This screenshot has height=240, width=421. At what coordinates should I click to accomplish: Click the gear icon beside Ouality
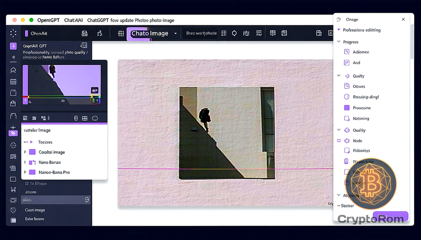pos(347,130)
